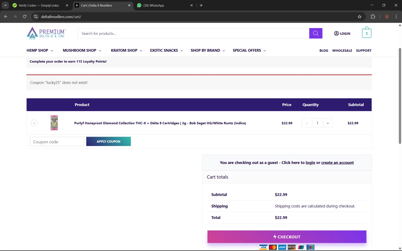
Task: Click the item price $22.99 in product row
Action: coord(287,123)
